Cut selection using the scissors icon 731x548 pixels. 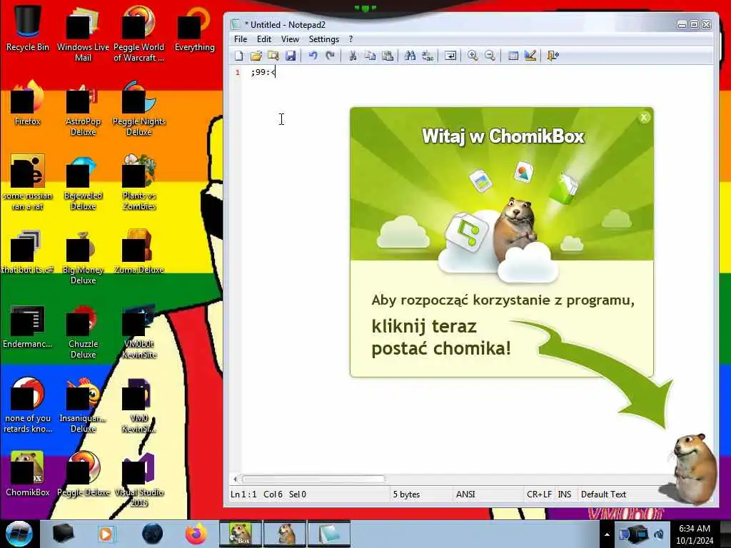pyautogui.click(x=353, y=56)
